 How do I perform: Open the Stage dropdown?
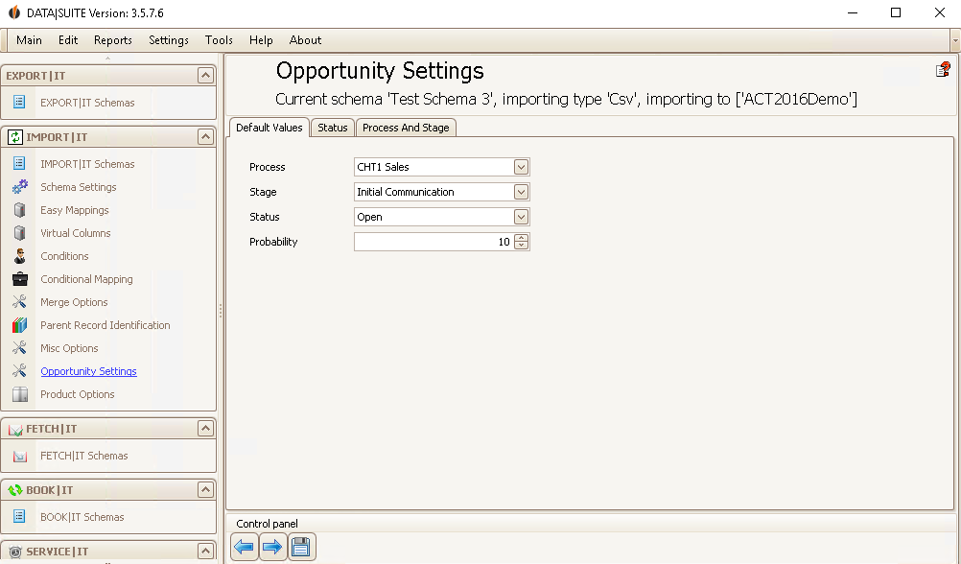(x=521, y=192)
